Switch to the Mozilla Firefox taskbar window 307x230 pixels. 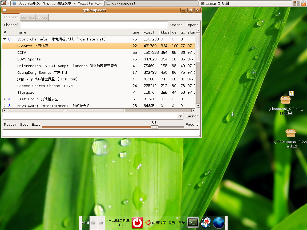click(57, 3)
